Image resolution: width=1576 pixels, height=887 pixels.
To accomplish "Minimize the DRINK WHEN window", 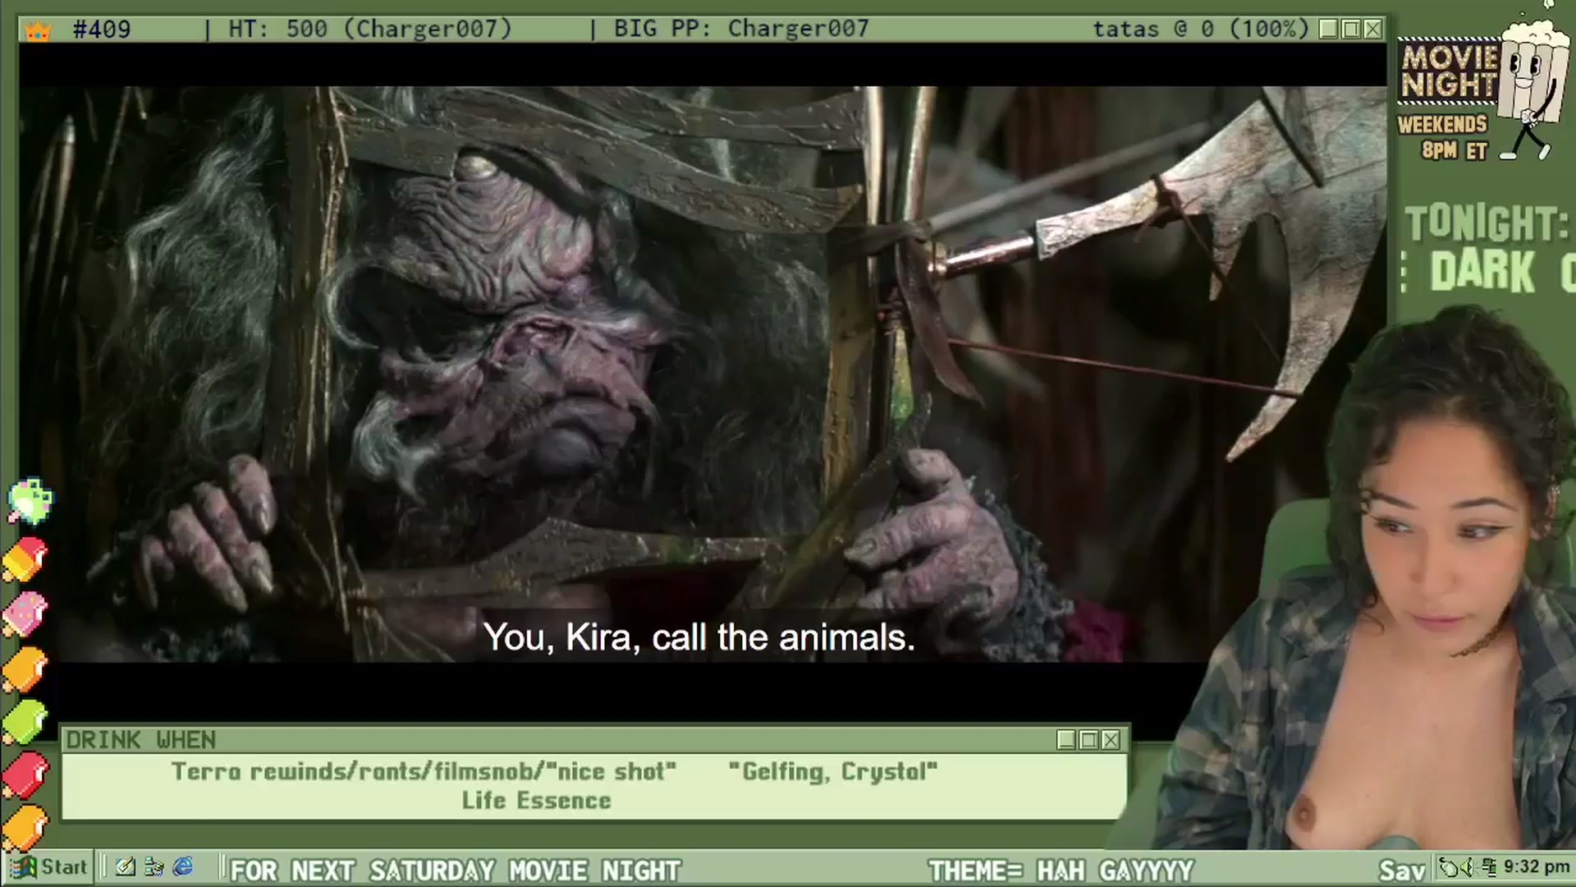I will tap(1066, 740).
